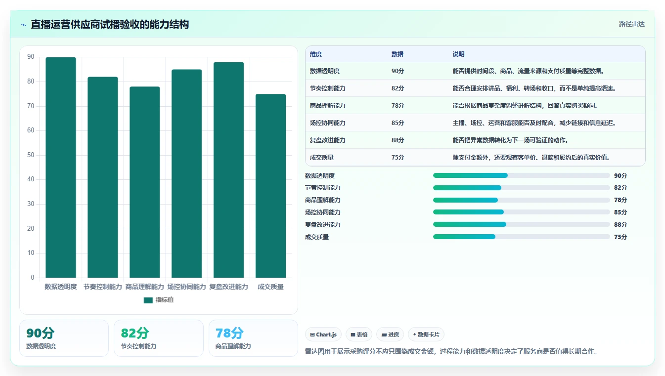Click the 复盘改进能力 bar in the chart
The height and width of the screenshot is (376, 665).
tap(229, 170)
